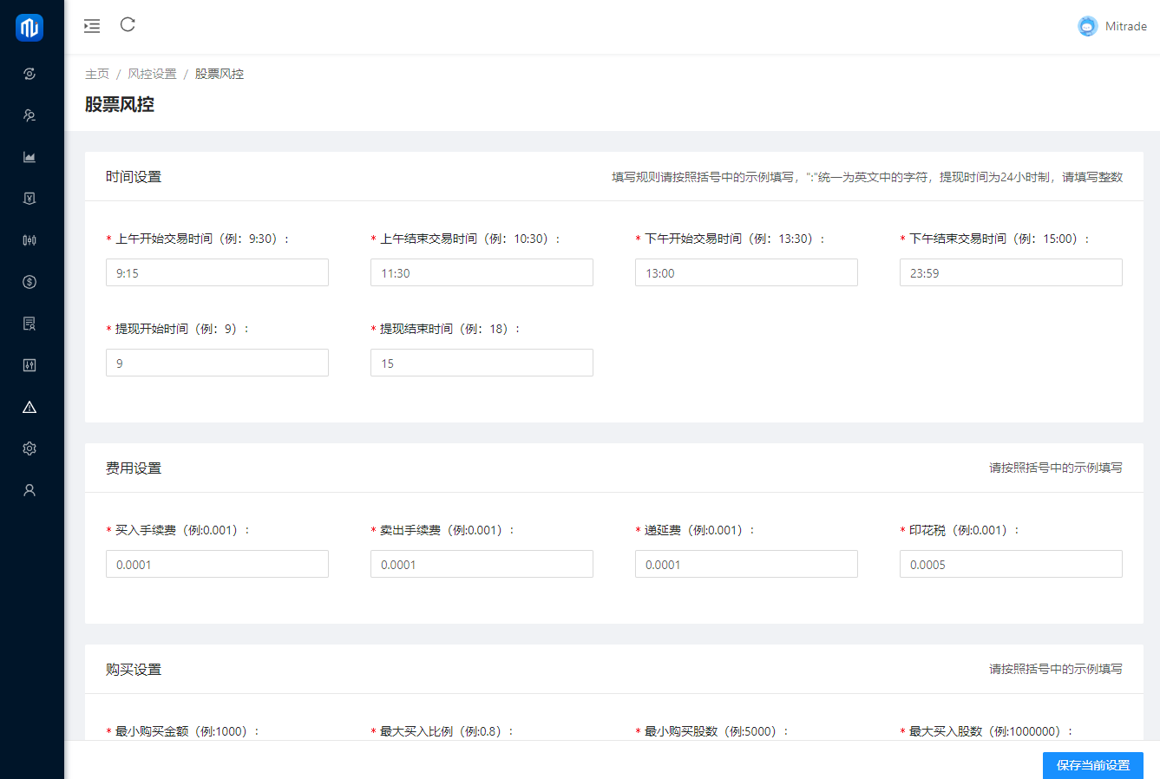The image size is (1160, 779).
Task: Click the 买入手续费 input field
Action: coord(217,564)
